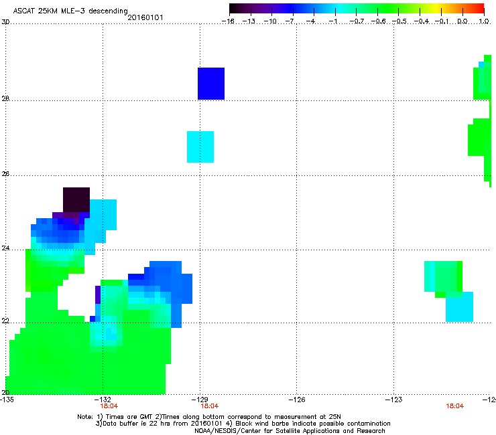Image resolution: width=496 pixels, height=435 pixels.
Task: Click the longitude label -126
Action: 298,400
